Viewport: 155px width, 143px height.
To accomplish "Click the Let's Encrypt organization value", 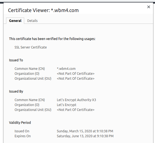I will click(67, 105).
